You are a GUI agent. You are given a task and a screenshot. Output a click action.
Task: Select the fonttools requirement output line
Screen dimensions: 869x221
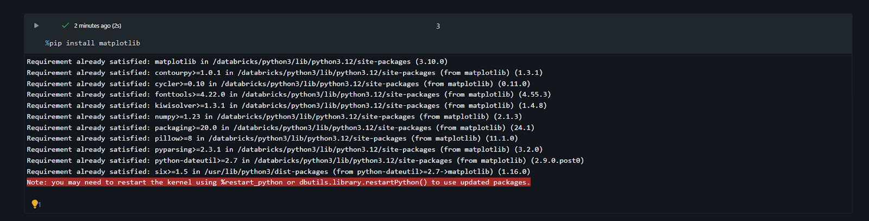click(x=288, y=94)
